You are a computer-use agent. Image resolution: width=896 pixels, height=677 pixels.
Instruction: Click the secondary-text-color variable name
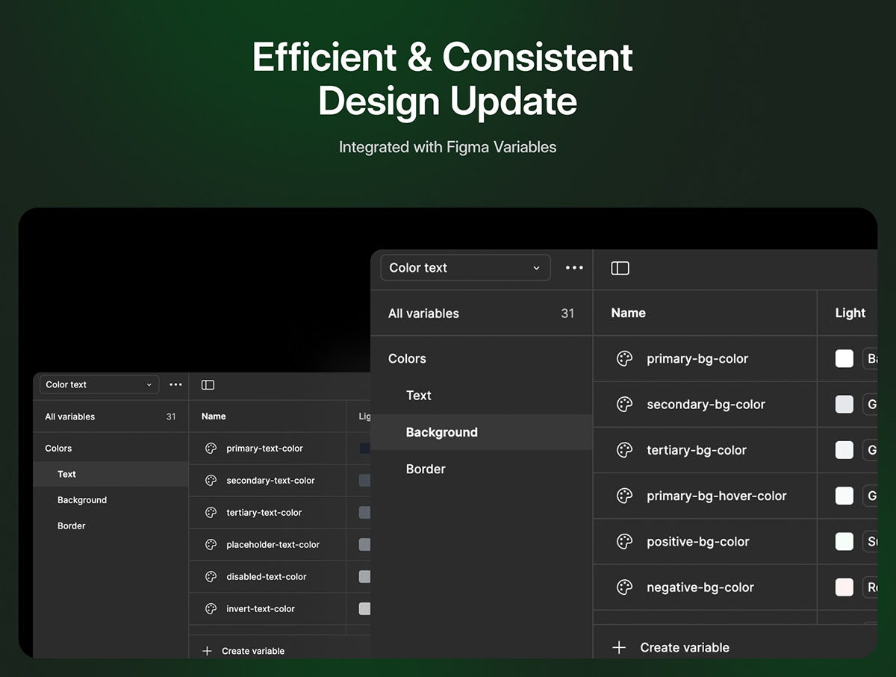click(271, 481)
